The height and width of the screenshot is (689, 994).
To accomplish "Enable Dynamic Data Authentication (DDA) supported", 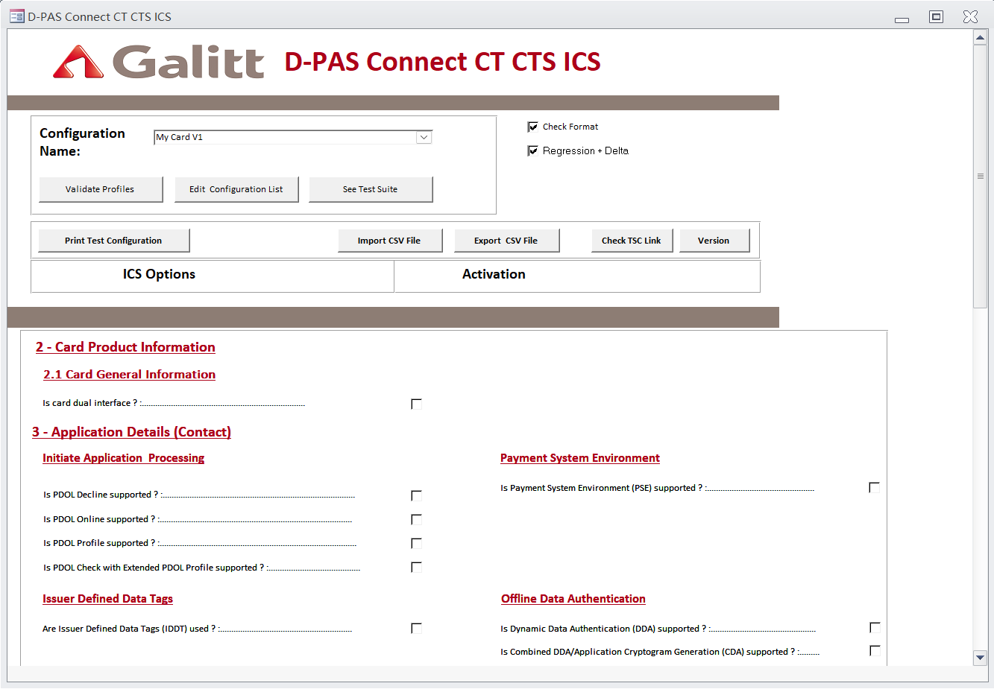I will coord(874,628).
